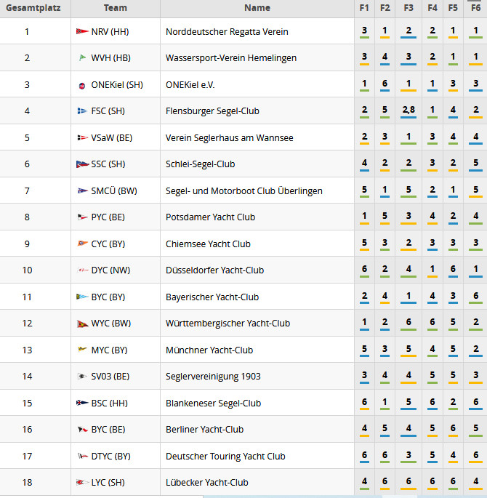Click the Team column header
Viewport: 487px width, 498px height.
115,8
